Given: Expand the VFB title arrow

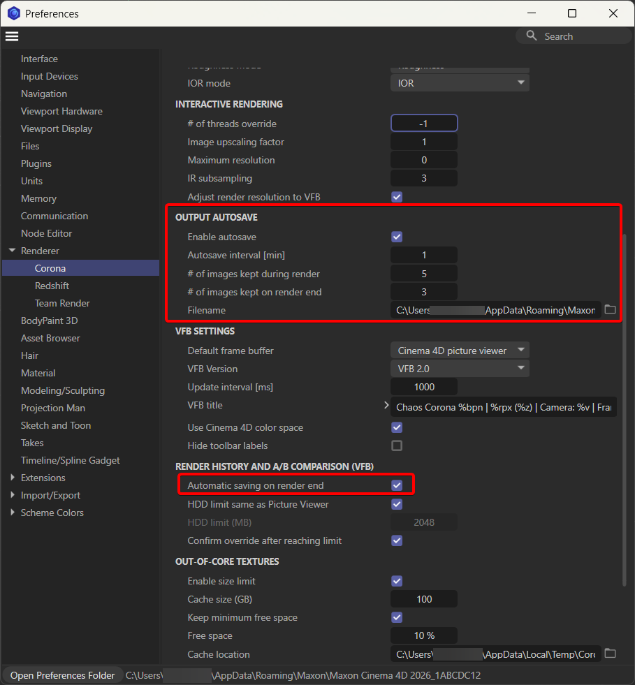Looking at the screenshot, I should click(386, 405).
